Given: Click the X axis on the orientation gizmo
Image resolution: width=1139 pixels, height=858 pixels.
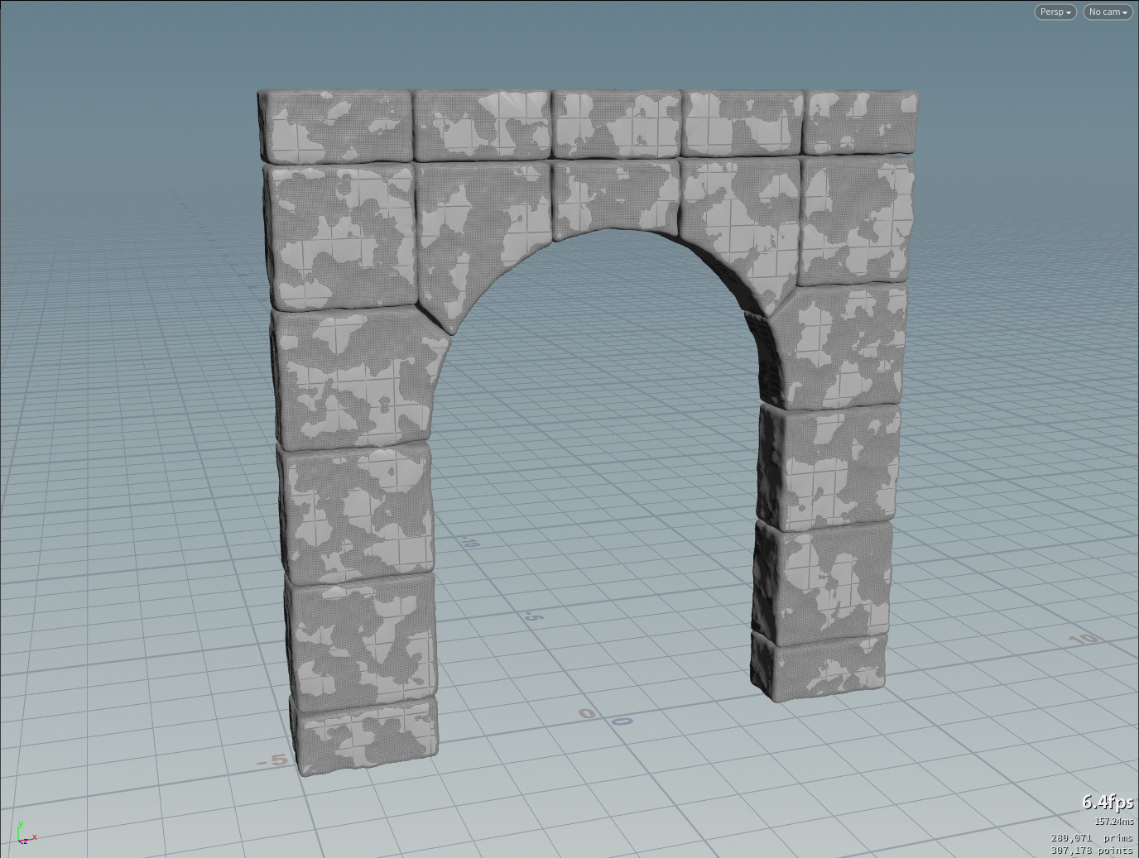Looking at the screenshot, I should pos(36,838).
